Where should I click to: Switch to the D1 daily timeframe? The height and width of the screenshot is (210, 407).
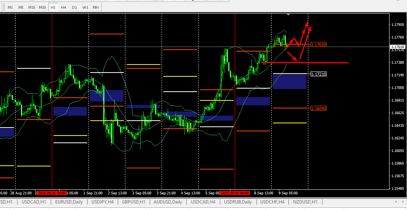pyautogui.click(x=74, y=7)
